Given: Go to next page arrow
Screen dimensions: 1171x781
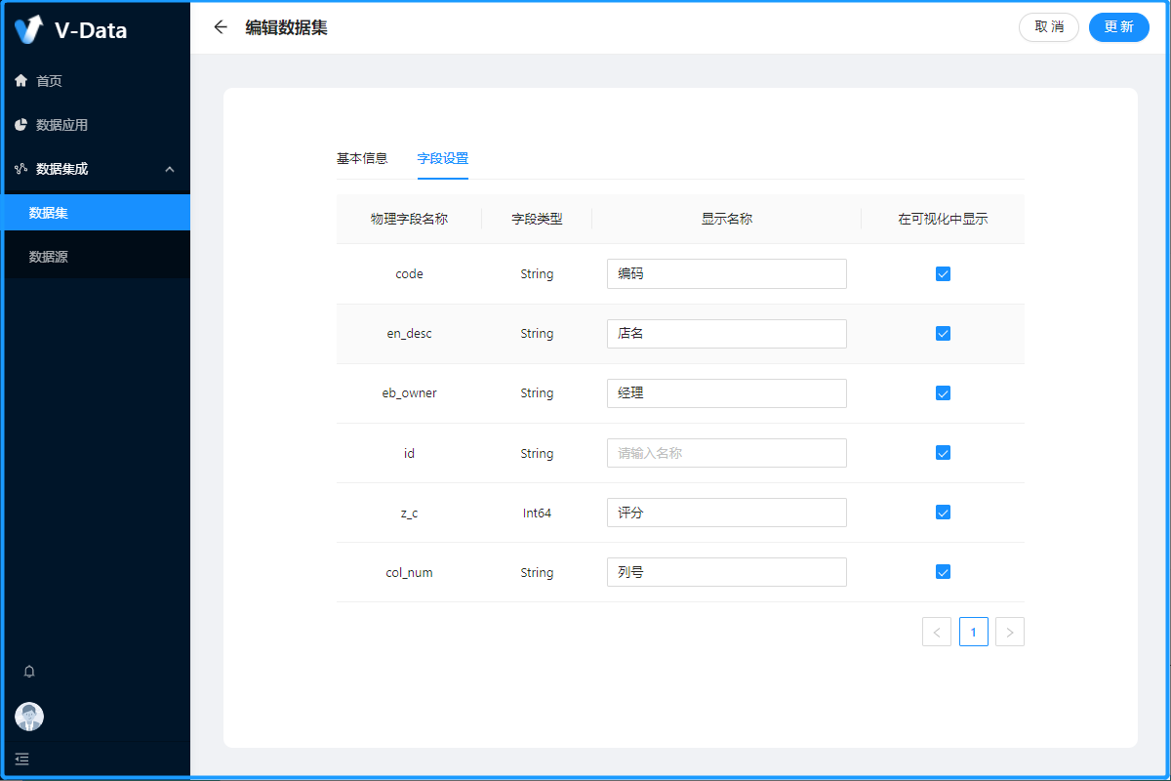Looking at the screenshot, I should click(x=1009, y=632).
